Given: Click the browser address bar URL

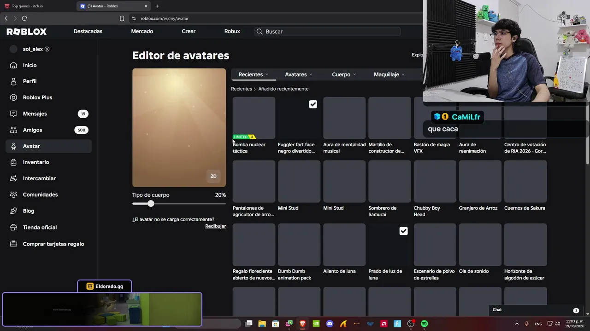Looking at the screenshot, I should 165,18.
